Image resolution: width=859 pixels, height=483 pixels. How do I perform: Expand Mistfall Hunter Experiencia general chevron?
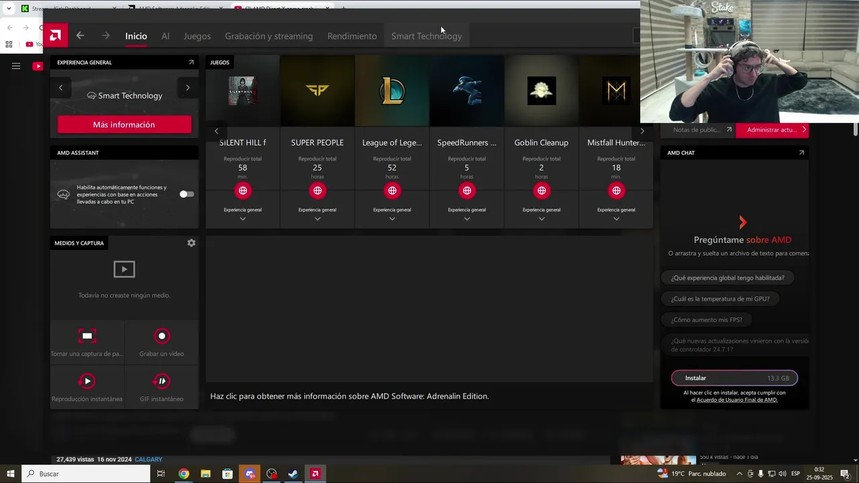pos(616,219)
